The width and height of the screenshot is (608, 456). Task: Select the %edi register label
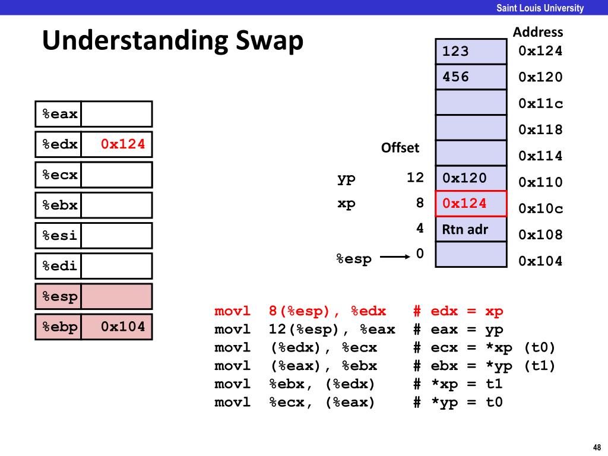point(59,266)
